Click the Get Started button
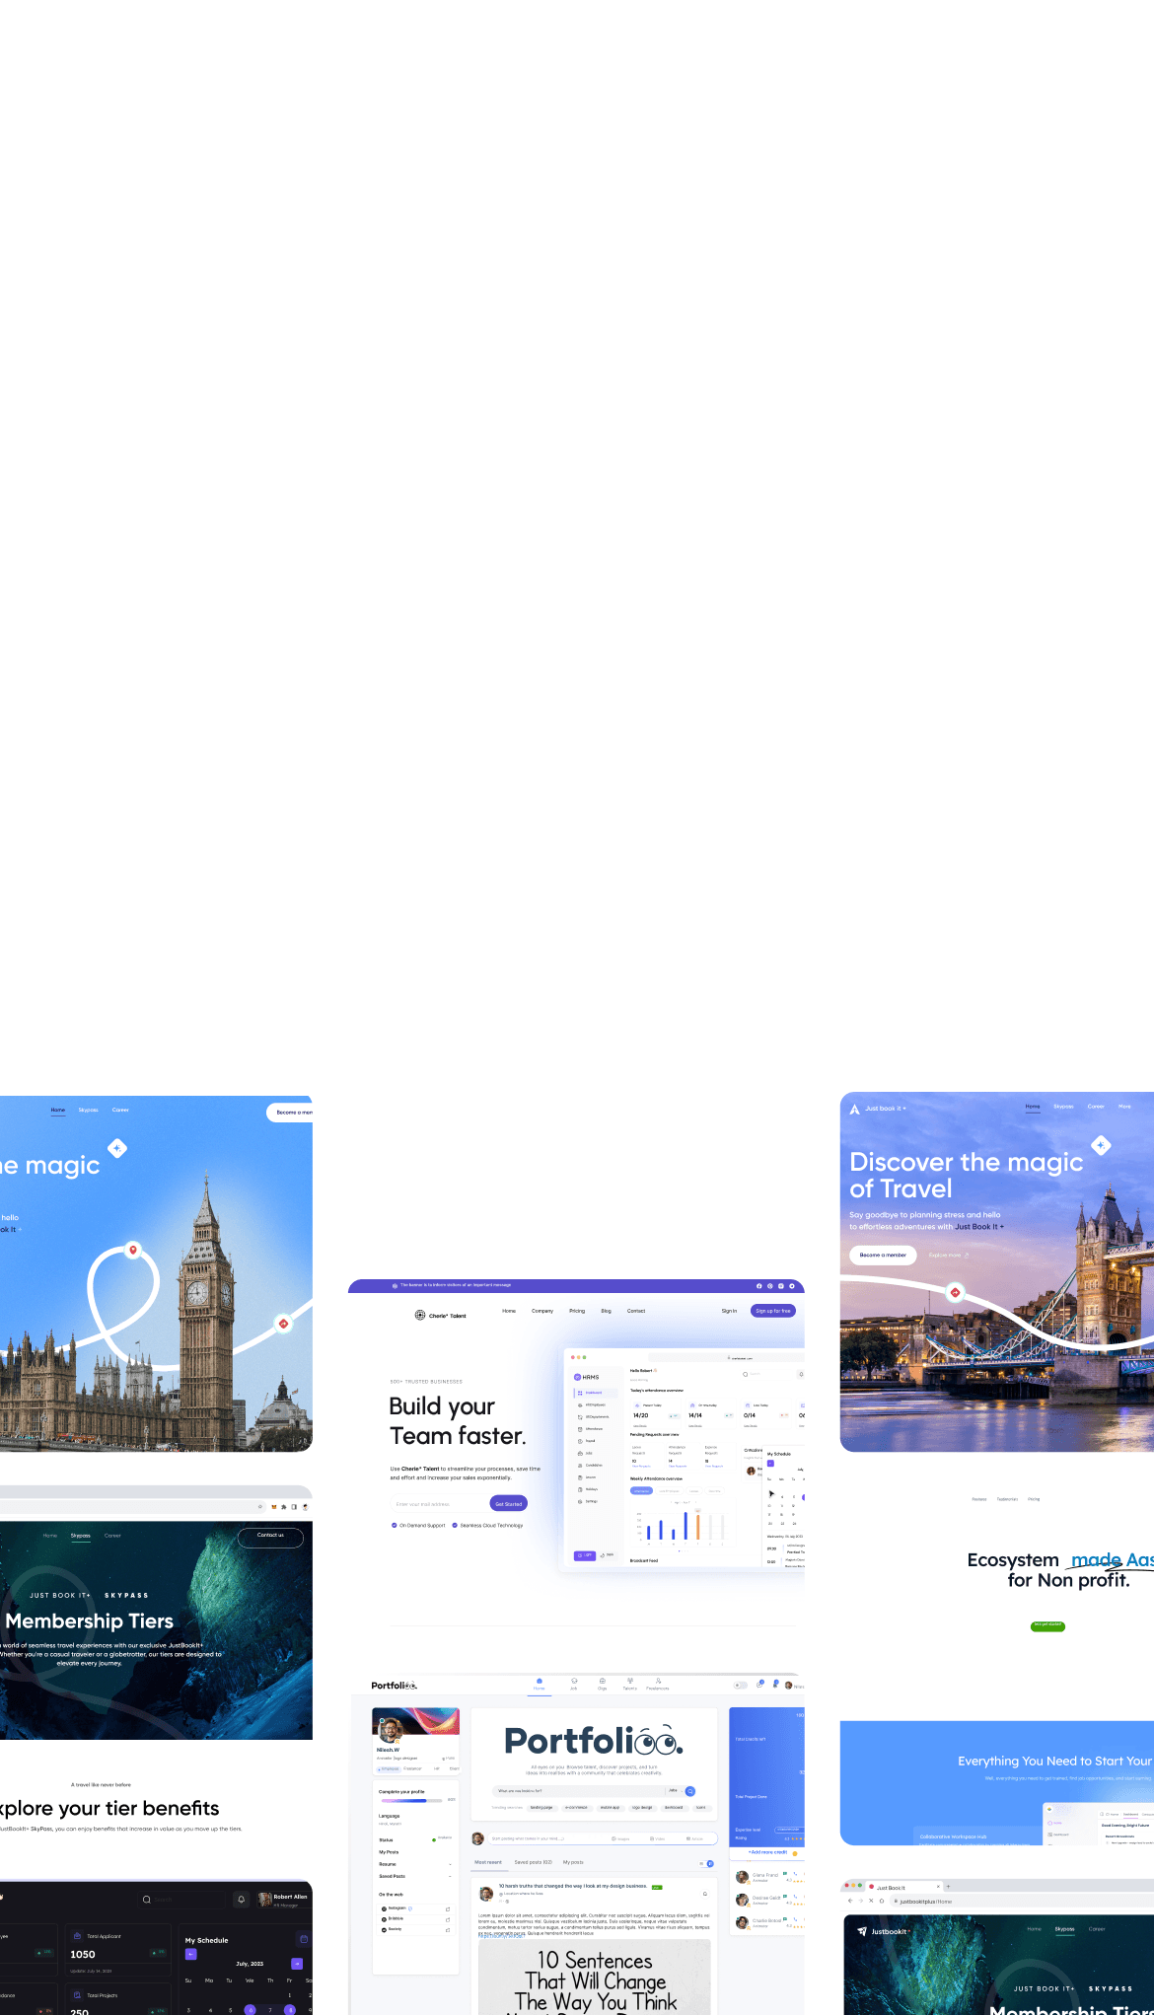1154x2015 pixels. [509, 1503]
